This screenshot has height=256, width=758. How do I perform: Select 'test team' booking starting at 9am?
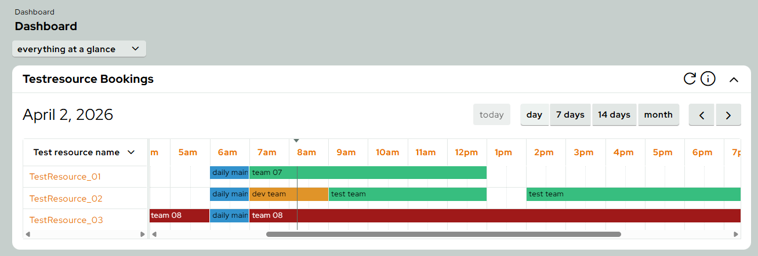(407, 194)
